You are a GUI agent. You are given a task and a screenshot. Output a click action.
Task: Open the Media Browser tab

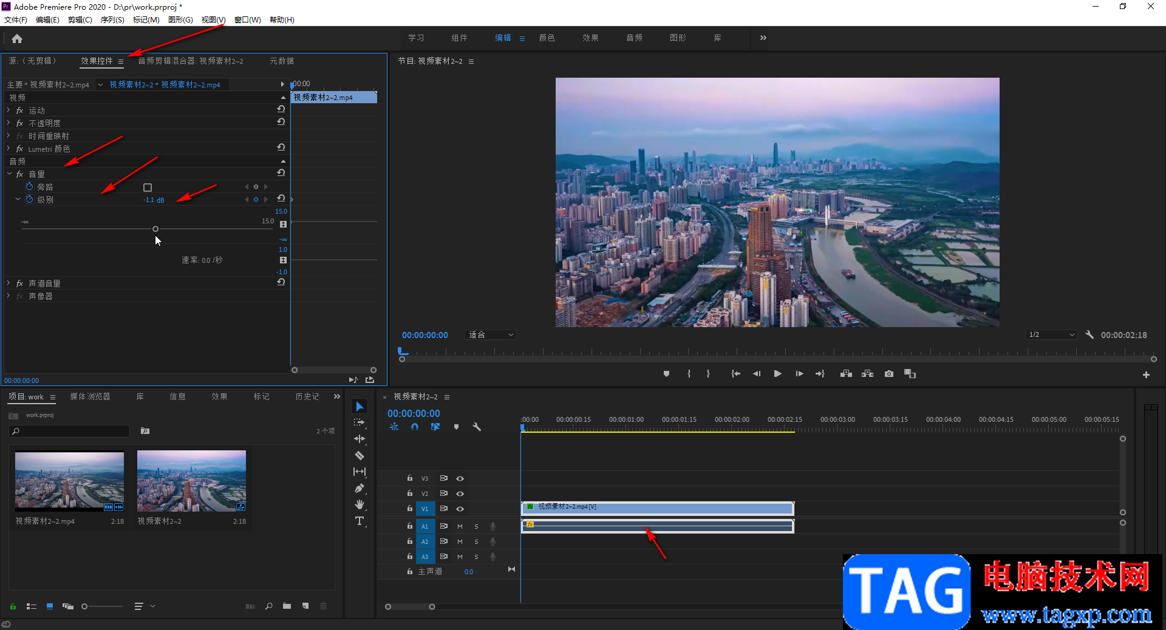90,396
